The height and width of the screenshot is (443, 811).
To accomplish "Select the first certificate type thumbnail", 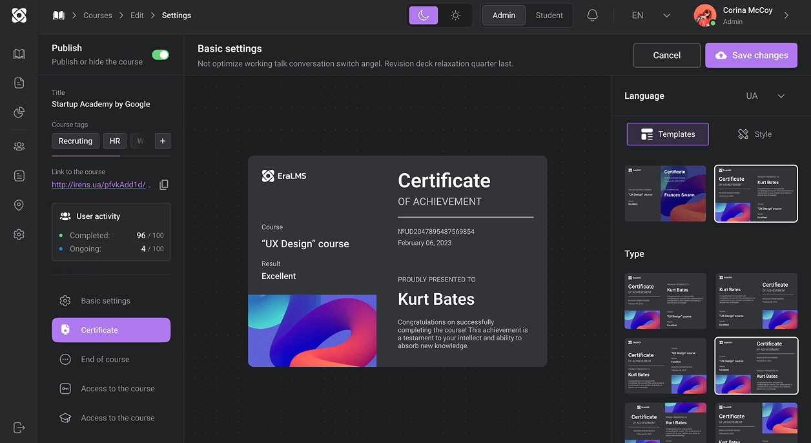I will click(x=666, y=301).
